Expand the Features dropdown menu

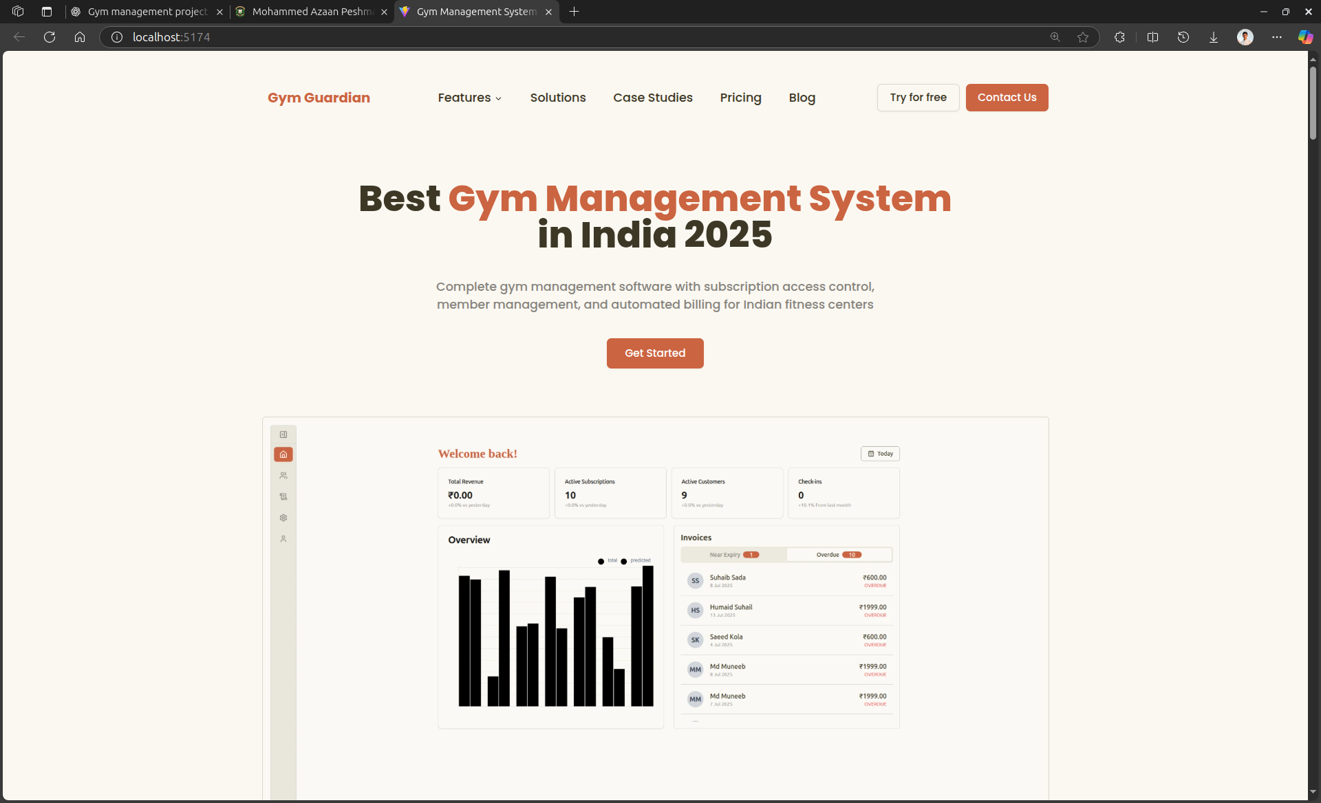(470, 98)
